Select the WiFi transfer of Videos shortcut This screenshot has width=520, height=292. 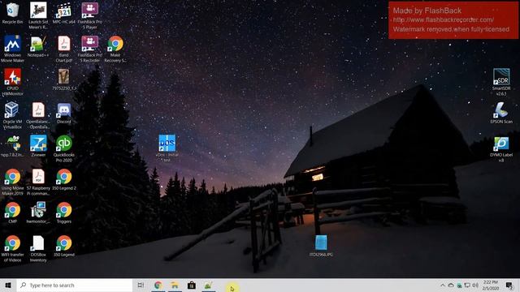click(12, 248)
